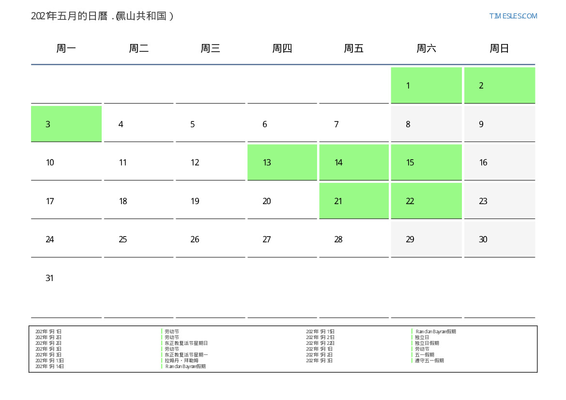
Task: Click the 拉姆丹・拜勒姆 legend entry
Action: (x=181, y=360)
